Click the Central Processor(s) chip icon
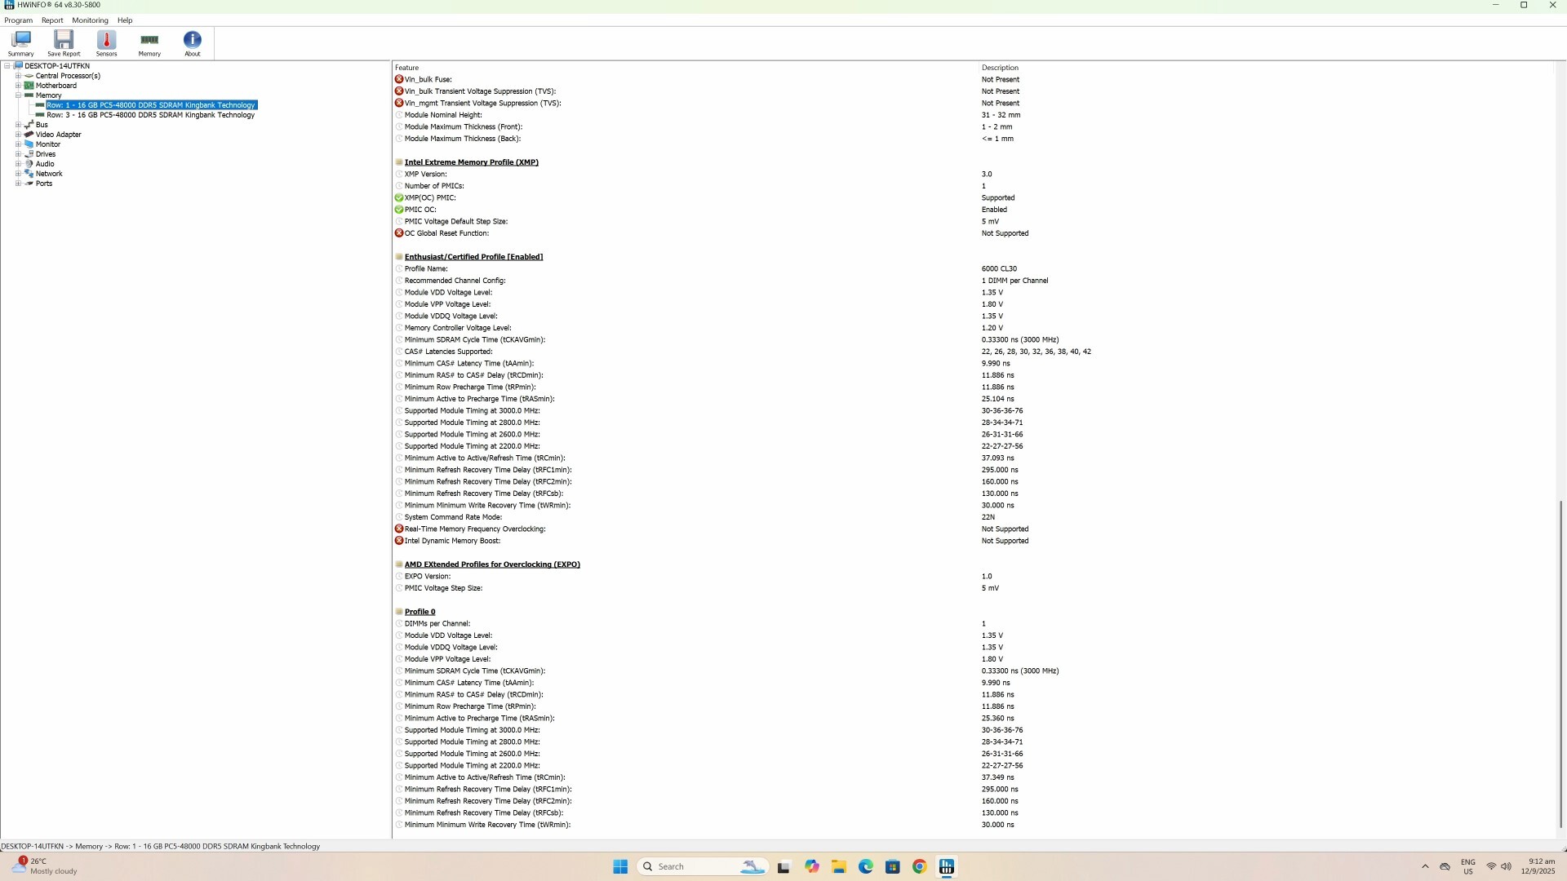The image size is (1567, 881). click(29, 76)
